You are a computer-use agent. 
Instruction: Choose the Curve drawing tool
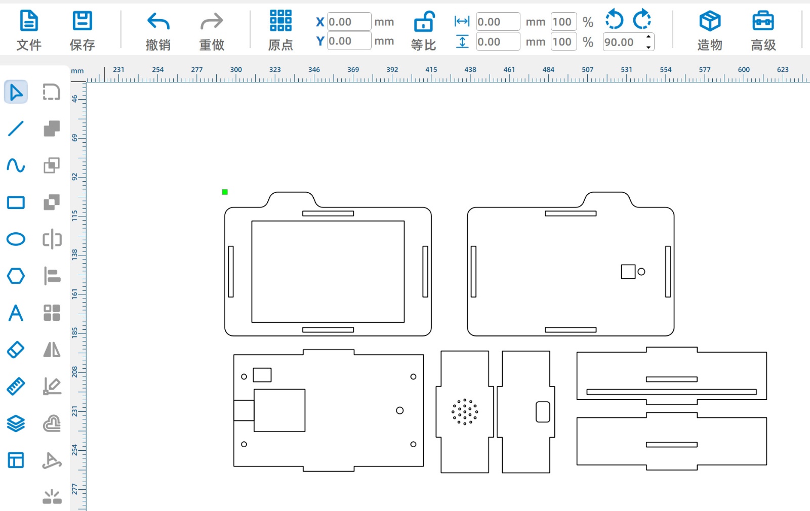pyautogui.click(x=16, y=165)
